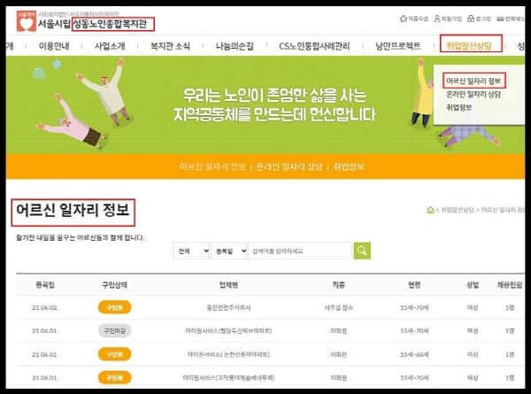Click the gray 구인마감 status badge
Screen dimensions: 531x394
pos(114,330)
